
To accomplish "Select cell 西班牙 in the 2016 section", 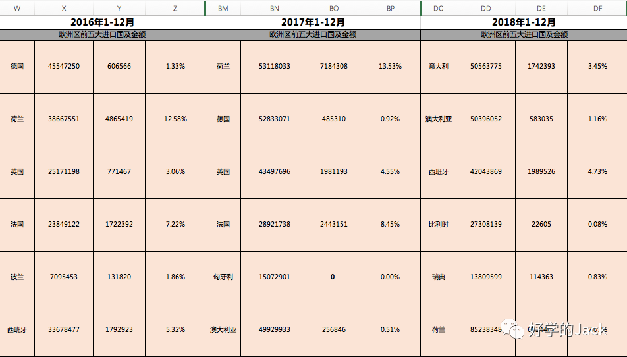I will pos(17,330).
